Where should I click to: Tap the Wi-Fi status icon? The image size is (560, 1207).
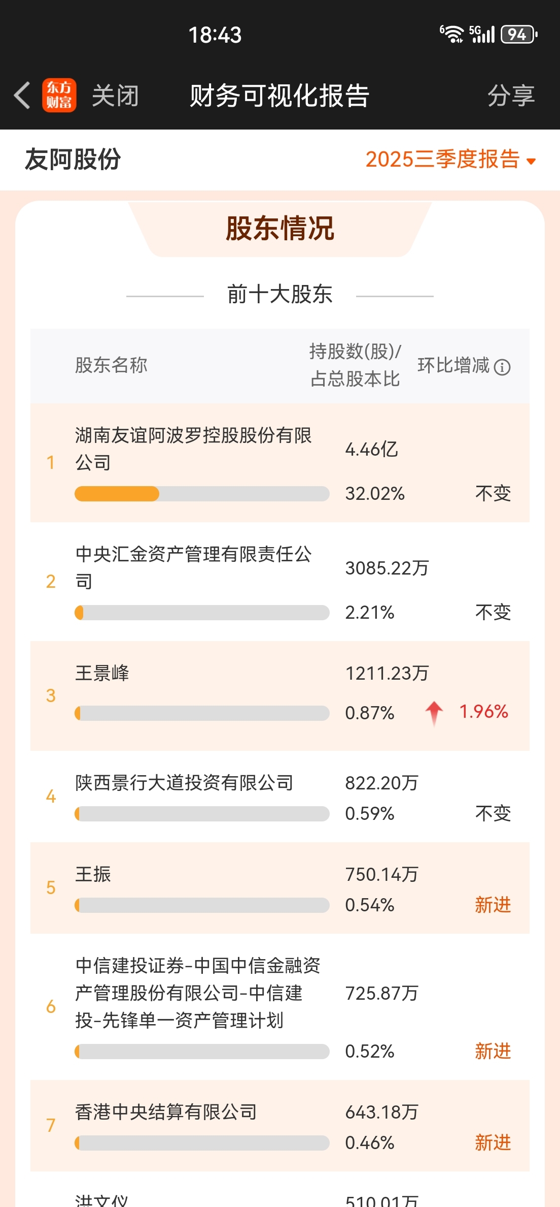(x=451, y=34)
